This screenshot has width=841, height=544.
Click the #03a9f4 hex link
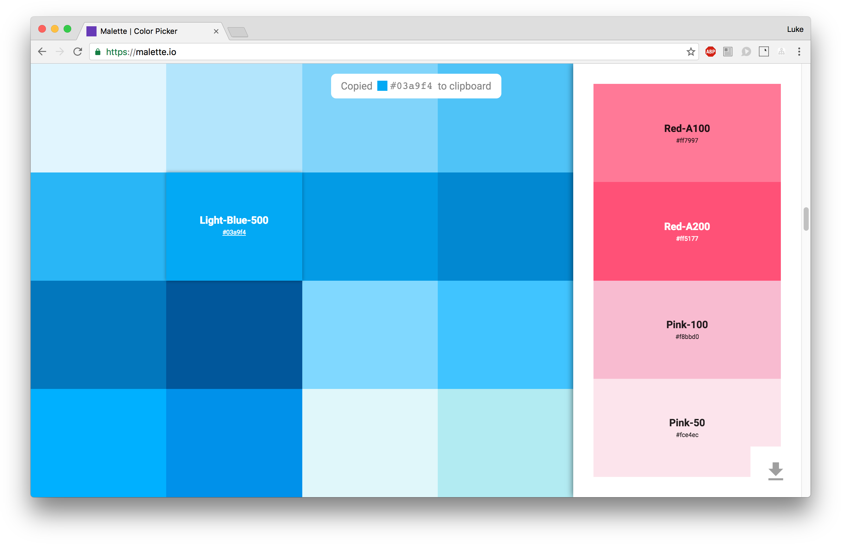[234, 232]
